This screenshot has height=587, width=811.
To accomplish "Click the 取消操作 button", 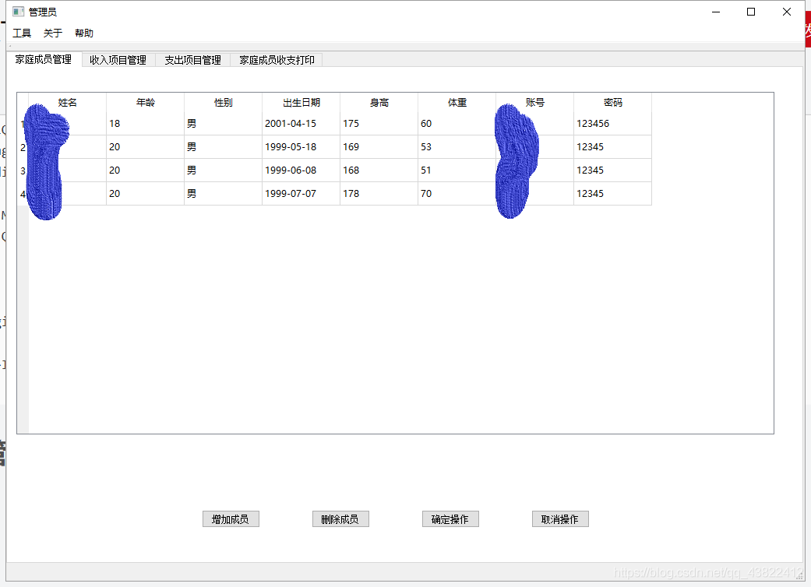I will (560, 518).
